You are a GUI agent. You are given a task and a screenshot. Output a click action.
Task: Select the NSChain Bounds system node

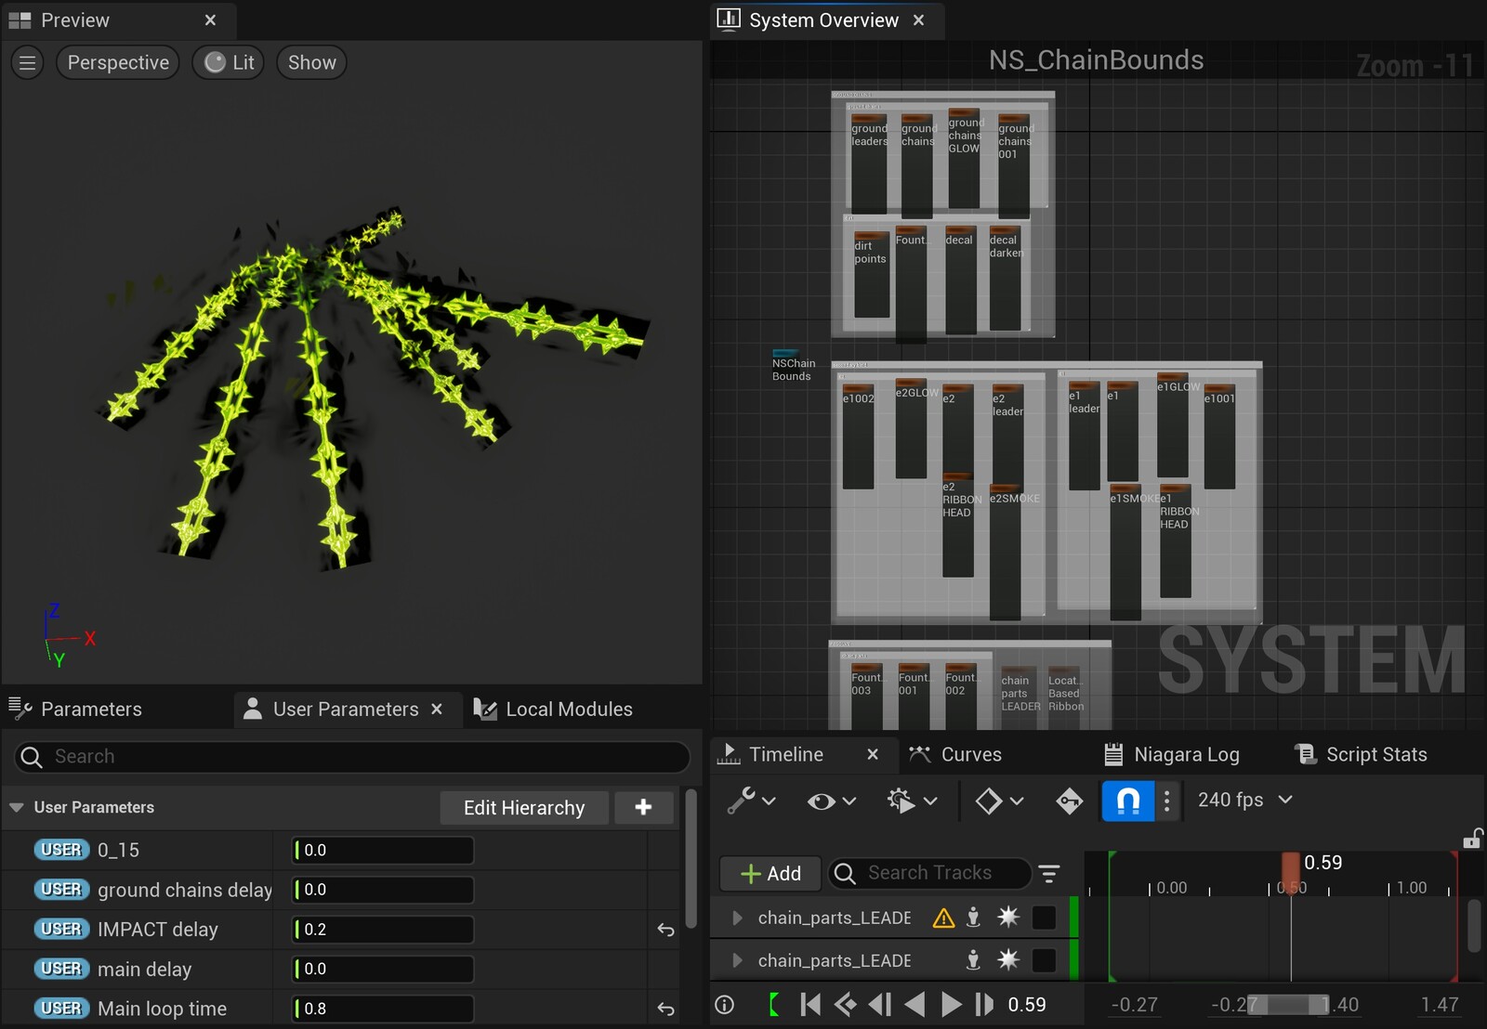[x=792, y=365]
